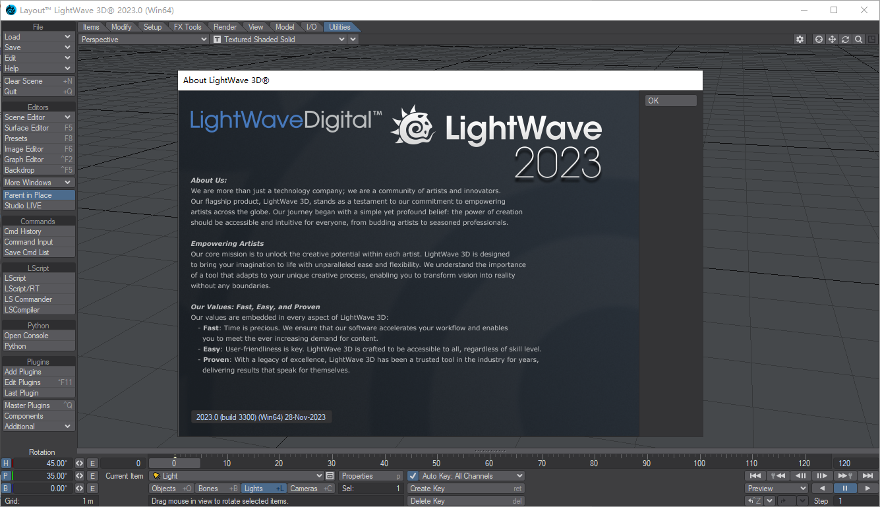This screenshot has width=880, height=507.
Task: Open Current Item Light dropdown
Action: [237, 476]
